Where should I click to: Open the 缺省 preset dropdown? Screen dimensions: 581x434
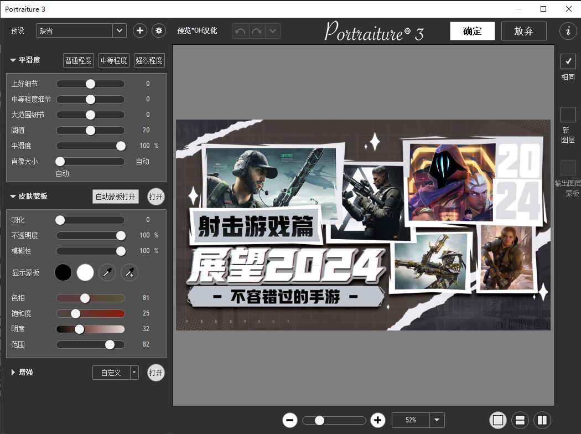pos(119,30)
